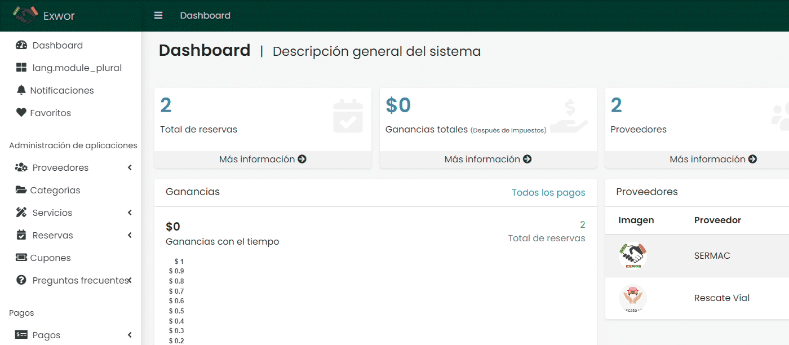Click the Categorías folder icon
This screenshot has height=345, width=789.
click(21, 190)
